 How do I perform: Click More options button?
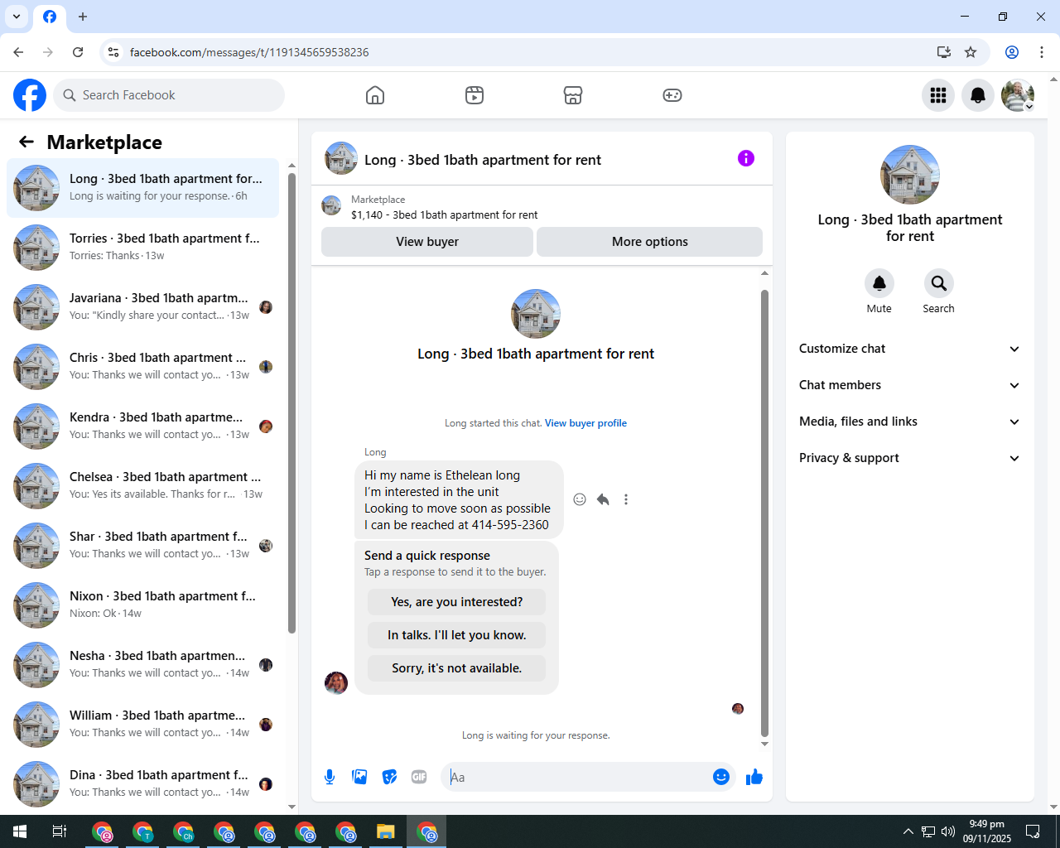(650, 242)
